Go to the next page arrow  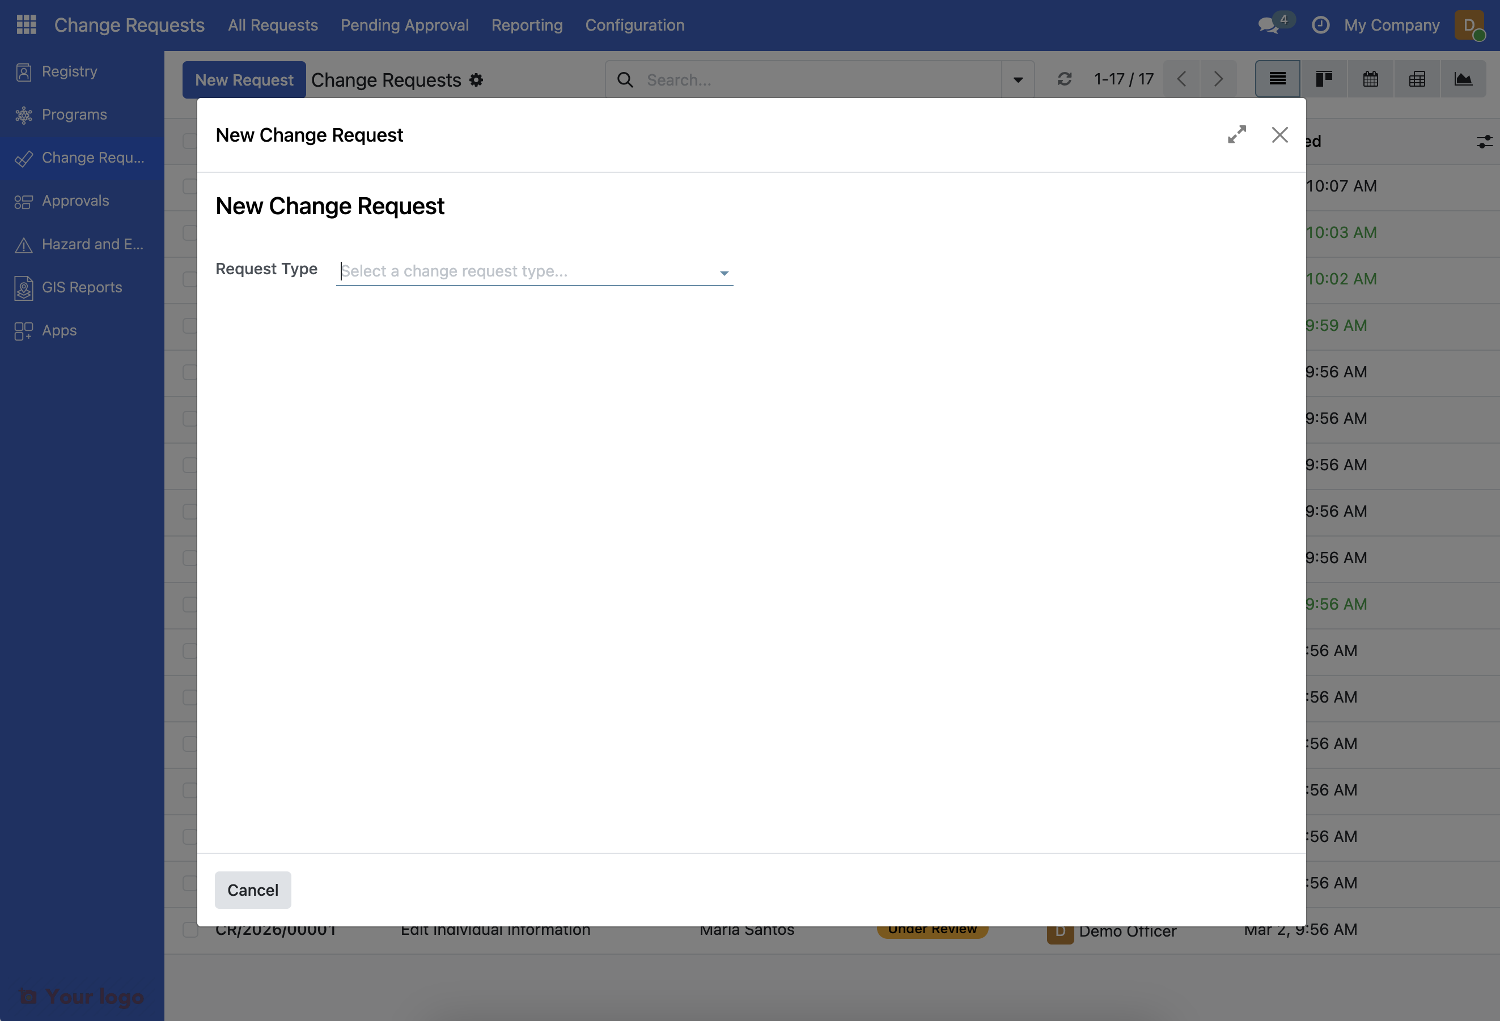tap(1219, 79)
